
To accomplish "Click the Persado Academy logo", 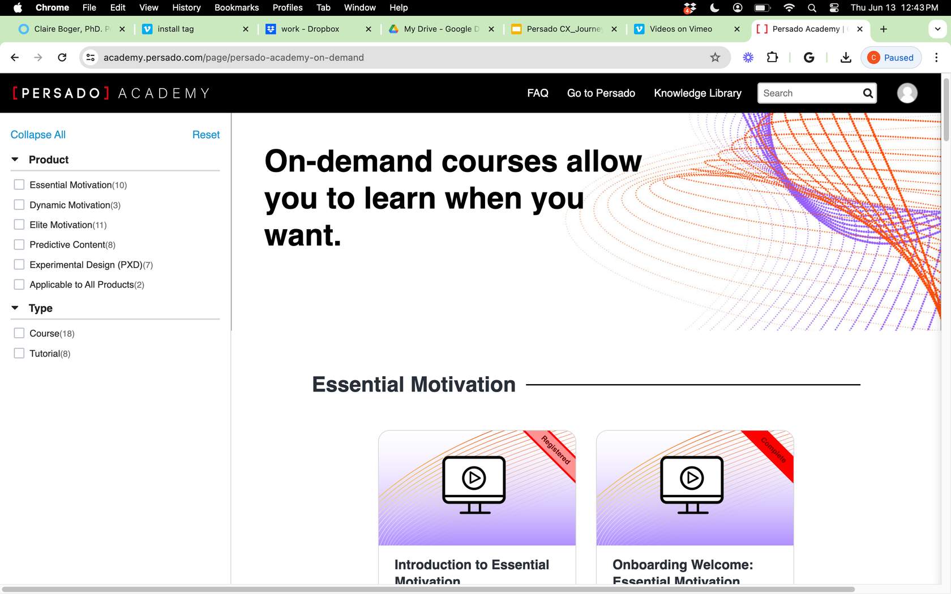I will click(x=111, y=93).
